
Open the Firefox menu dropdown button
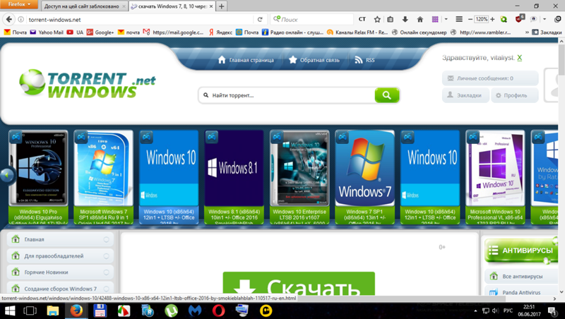tap(18, 4)
